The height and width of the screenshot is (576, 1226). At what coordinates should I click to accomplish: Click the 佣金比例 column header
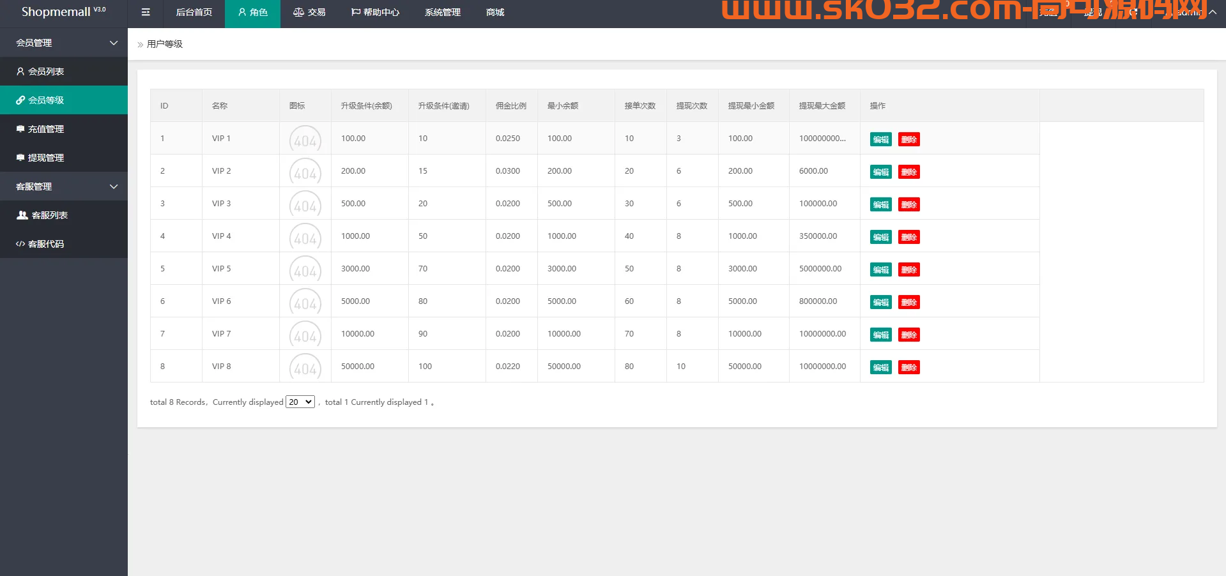(x=511, y=105)
